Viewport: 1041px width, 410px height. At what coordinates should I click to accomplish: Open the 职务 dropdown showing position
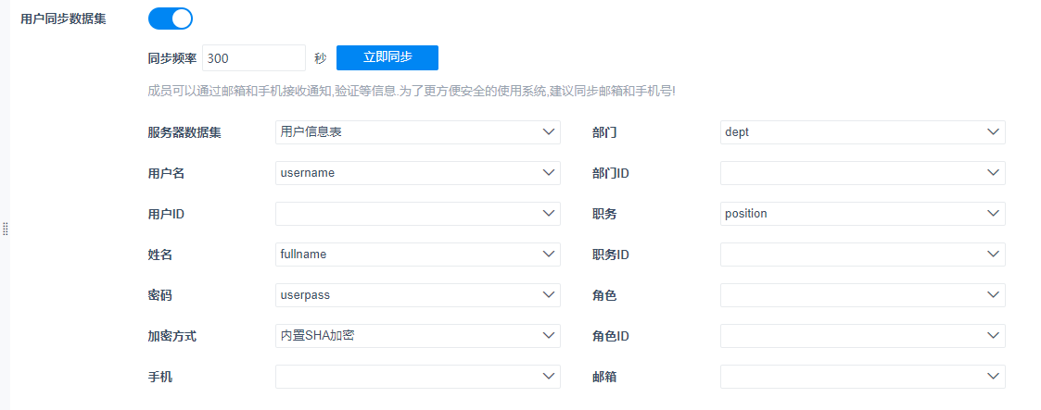click(x=862, y=214)
